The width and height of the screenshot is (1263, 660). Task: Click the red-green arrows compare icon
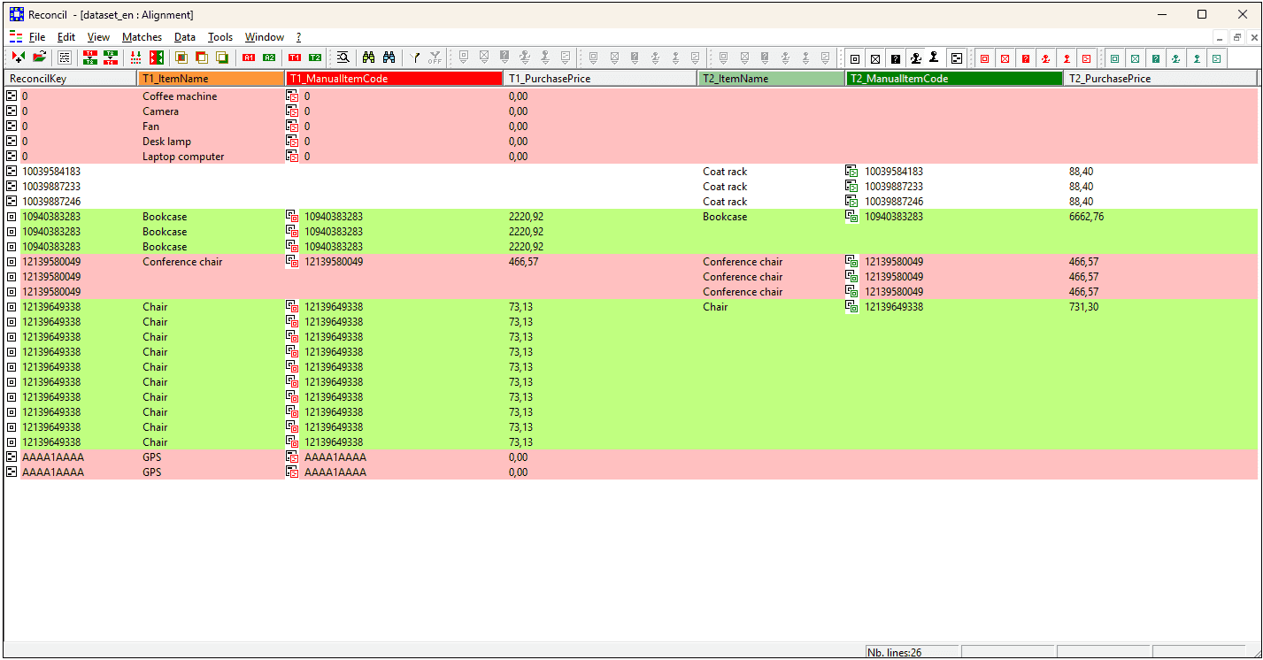(157, 58)
